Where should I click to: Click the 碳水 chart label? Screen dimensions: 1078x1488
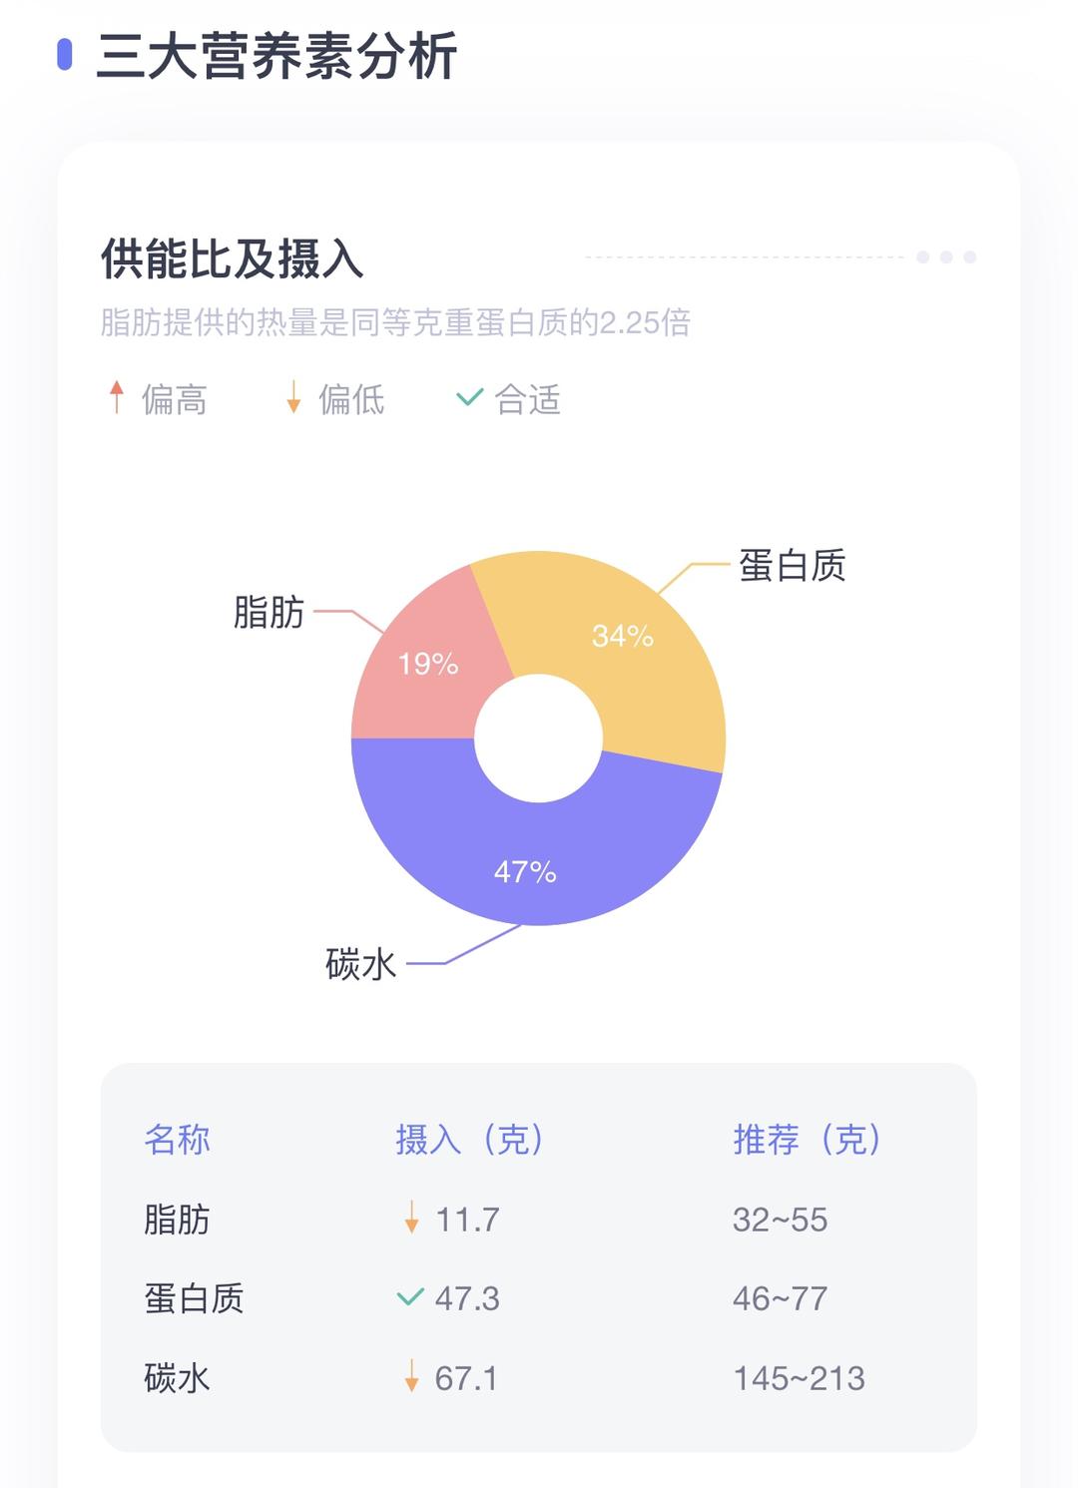click(360, 964)
